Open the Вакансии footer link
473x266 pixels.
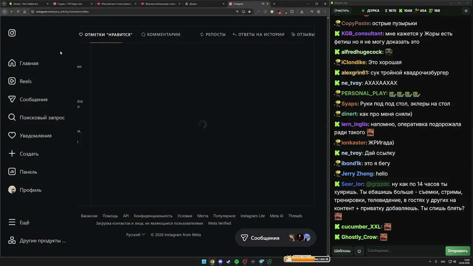tap(89, 216)
